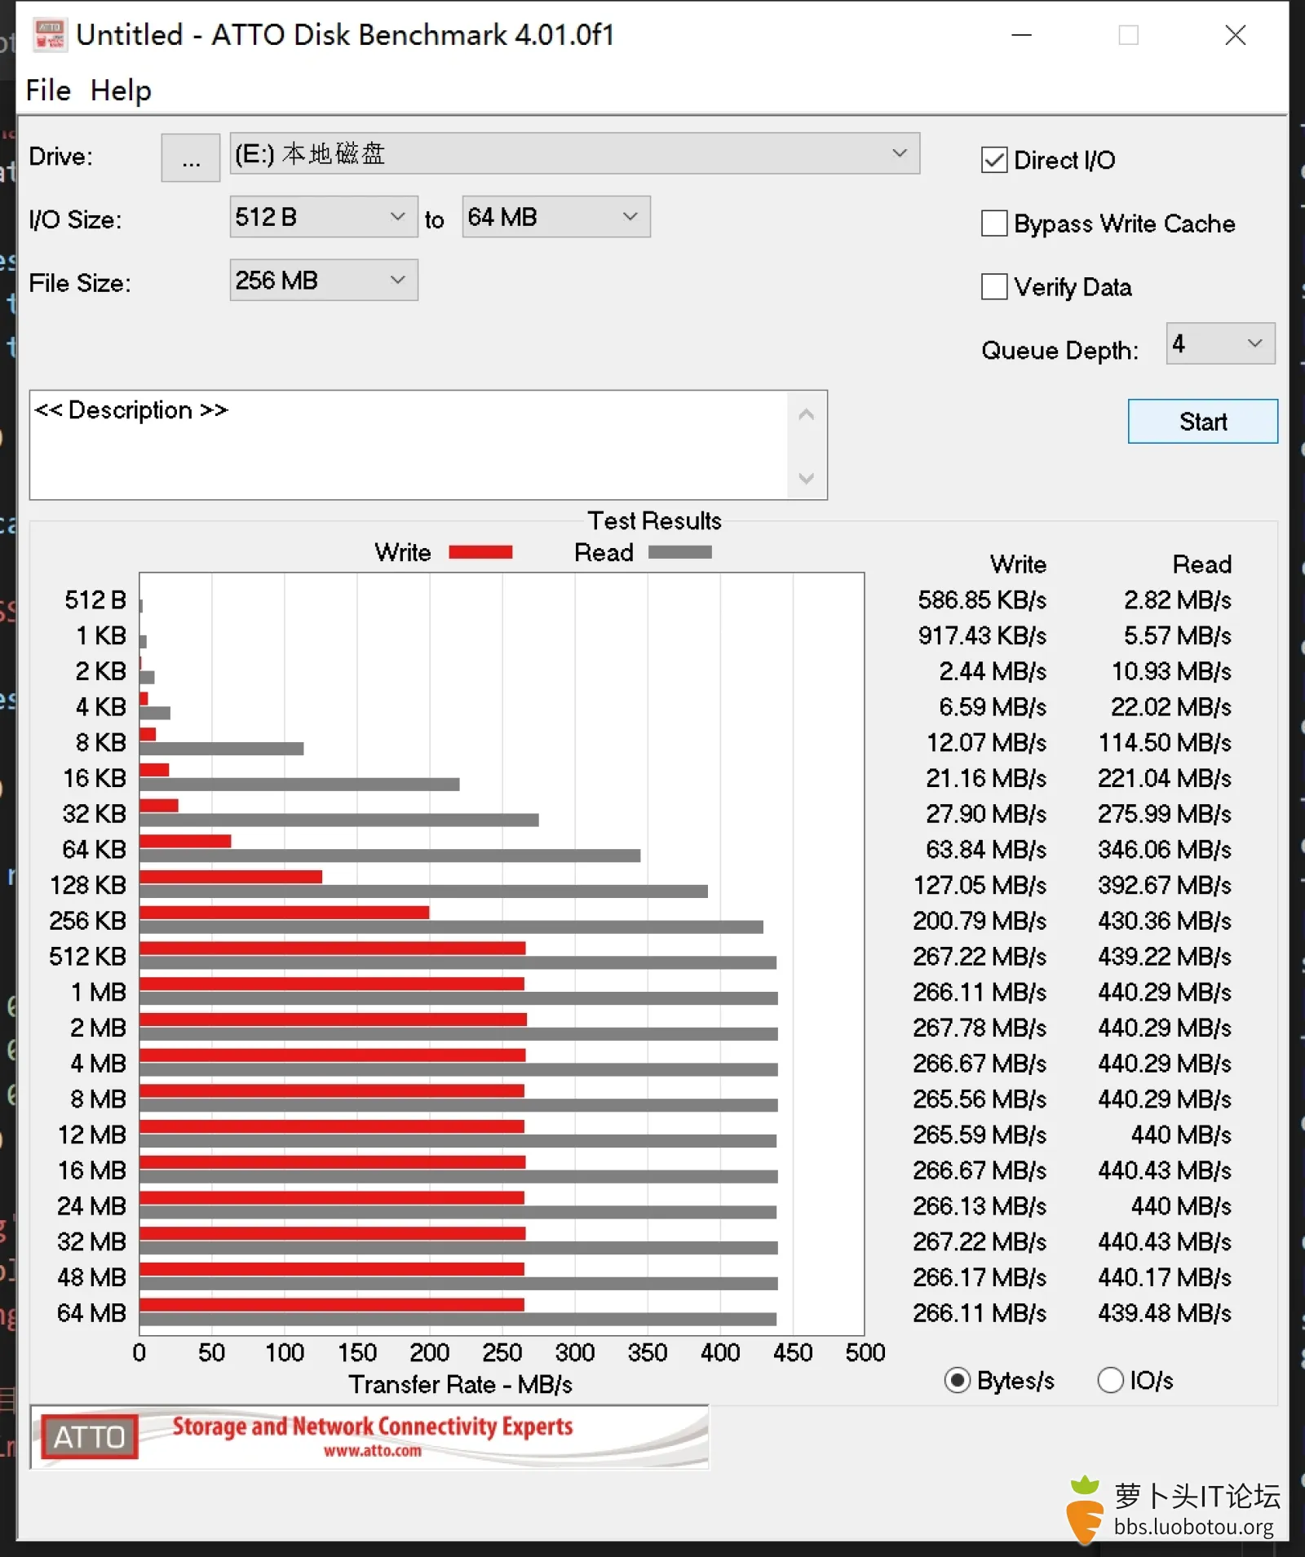Viewport: 1305px width, 1557px height.
Task: Close the ATTO Disk Benchmark window
Action: (1235, 35)
